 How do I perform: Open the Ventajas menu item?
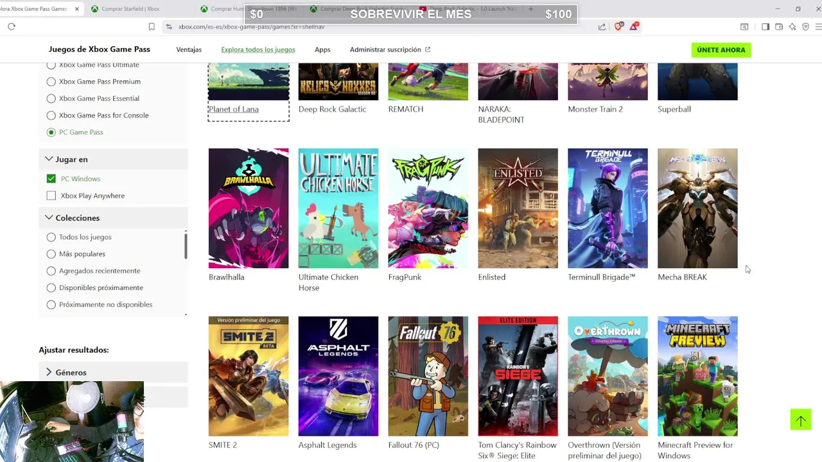point(189,49)
